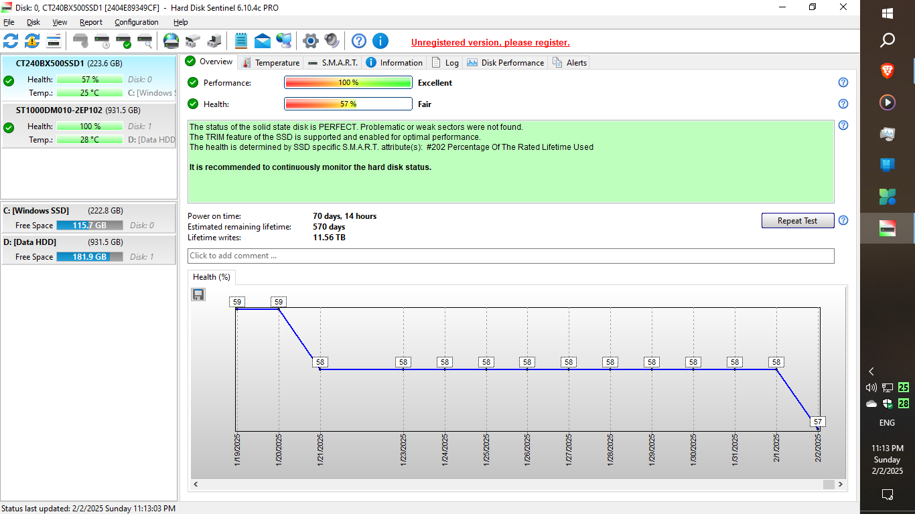
Task: Click help icon beside the status text box
Action: (843, 125)
